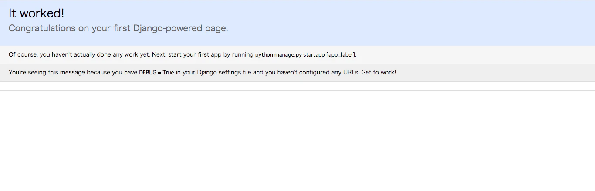Click the "python manage.py startapp [app_label]" command text
This screenshot has height=191, width=595.
pos(305,55)
